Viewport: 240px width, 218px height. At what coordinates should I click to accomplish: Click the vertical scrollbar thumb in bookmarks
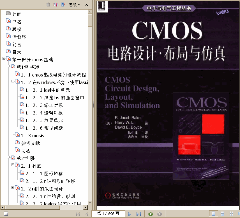[x=90, y=21]
